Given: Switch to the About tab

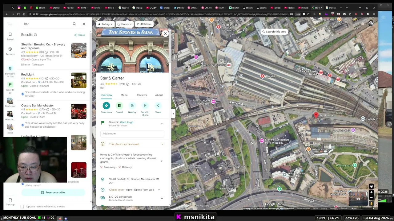Looking at the screenshot, I should tap(159, 95).
